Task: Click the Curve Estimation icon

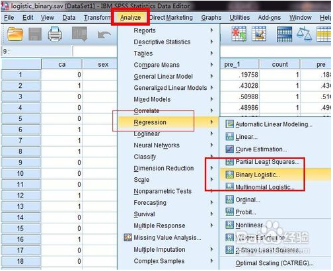Action: pyautogui.click(x=229, y=149)
